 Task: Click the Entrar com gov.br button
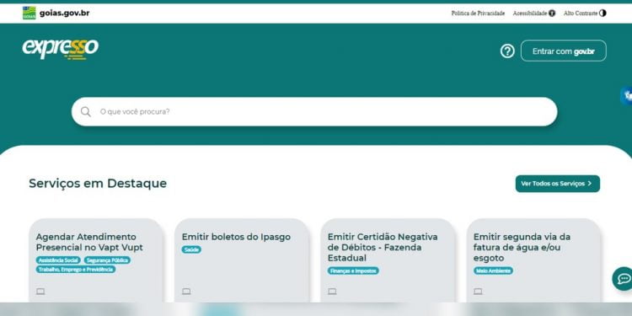(563, 51)
